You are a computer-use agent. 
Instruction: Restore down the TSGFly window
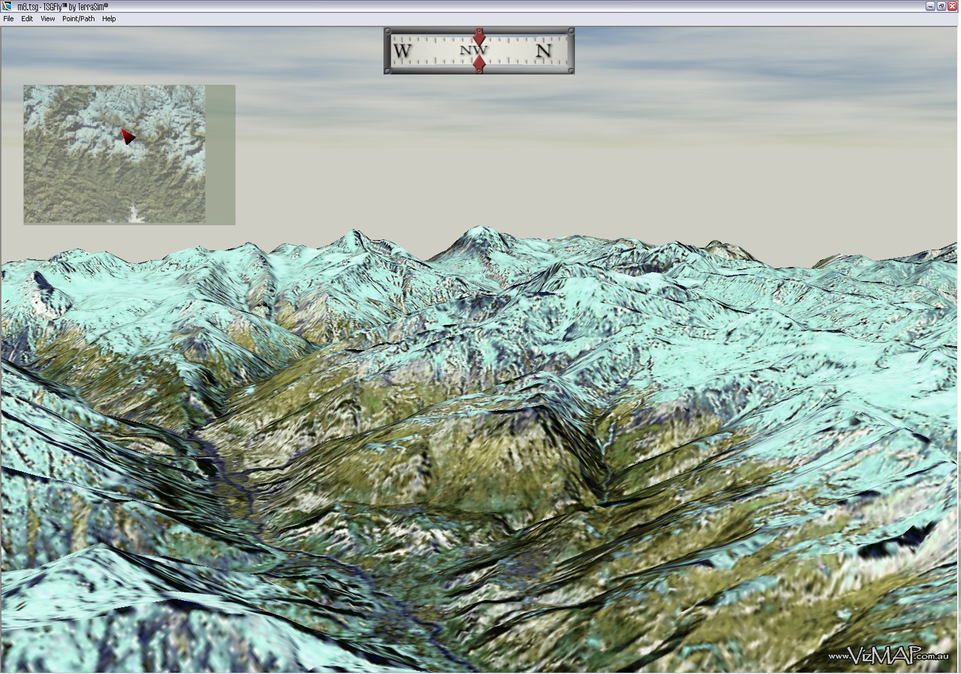(940, 6)
